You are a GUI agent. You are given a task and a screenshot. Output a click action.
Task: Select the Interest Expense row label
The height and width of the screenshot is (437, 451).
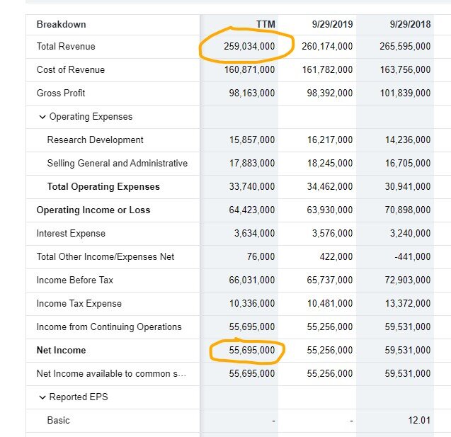coord(71,233)
